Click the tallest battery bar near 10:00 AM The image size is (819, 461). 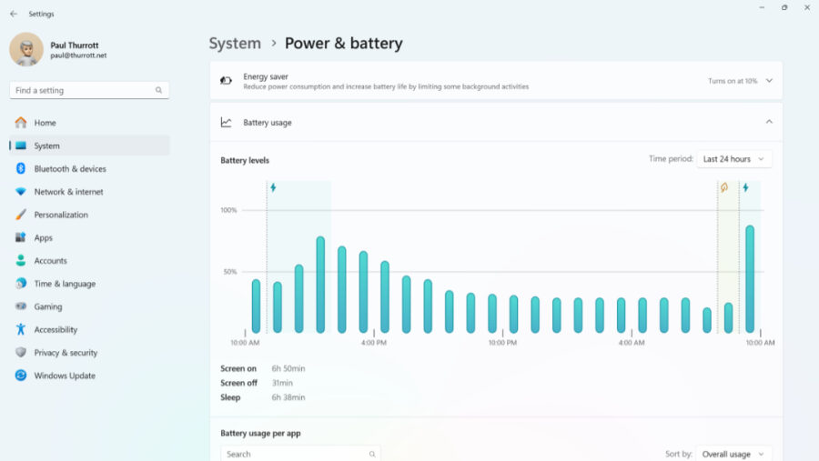pos(750,279)
